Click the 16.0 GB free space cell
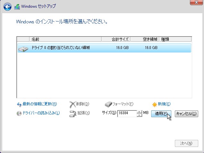The height and width of the screenshot is (153, 204). [151, 48]
